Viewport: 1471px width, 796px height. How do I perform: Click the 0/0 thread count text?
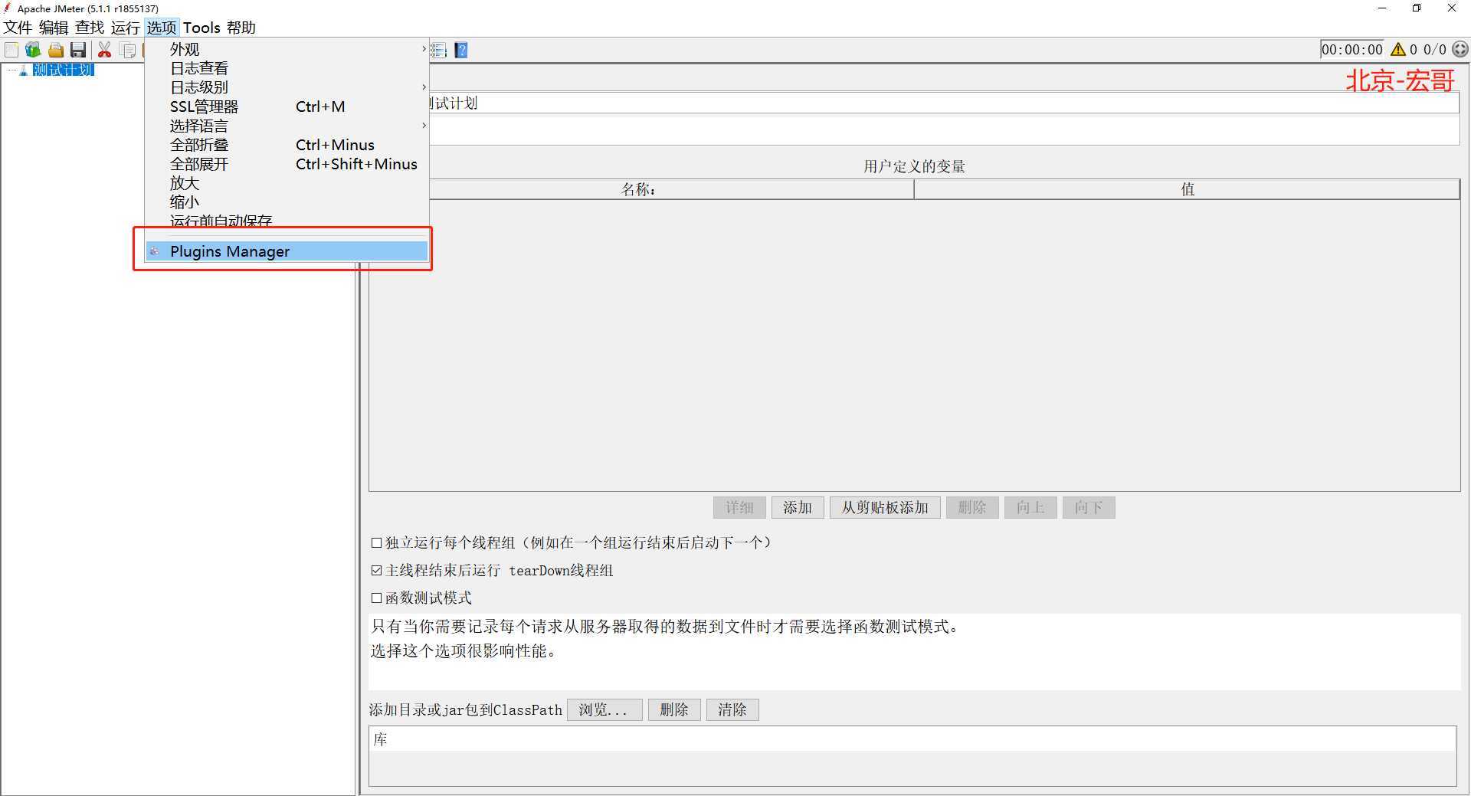point(1435,50)
